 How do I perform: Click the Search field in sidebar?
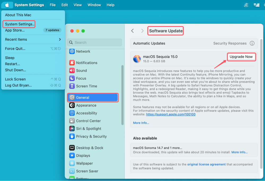point(95,42)
